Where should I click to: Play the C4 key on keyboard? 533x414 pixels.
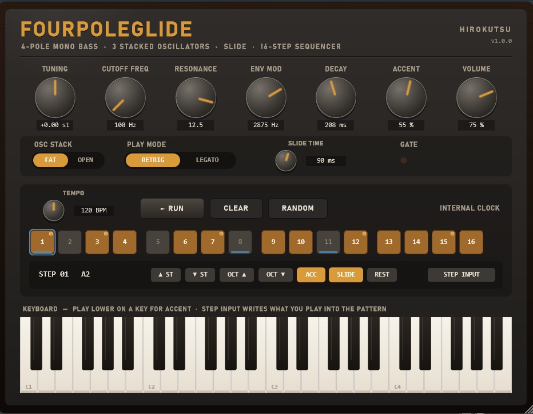tap(397, 381)
